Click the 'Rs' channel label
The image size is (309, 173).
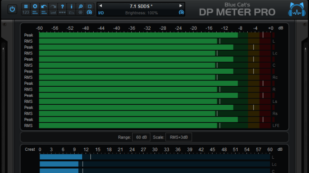point(275,114)
